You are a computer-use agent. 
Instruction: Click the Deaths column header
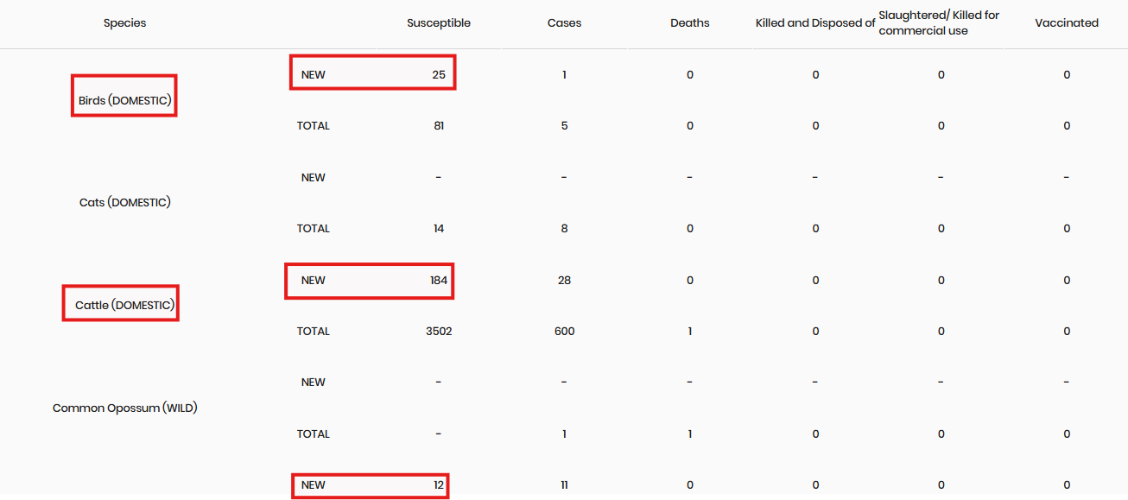coord(689,23)
